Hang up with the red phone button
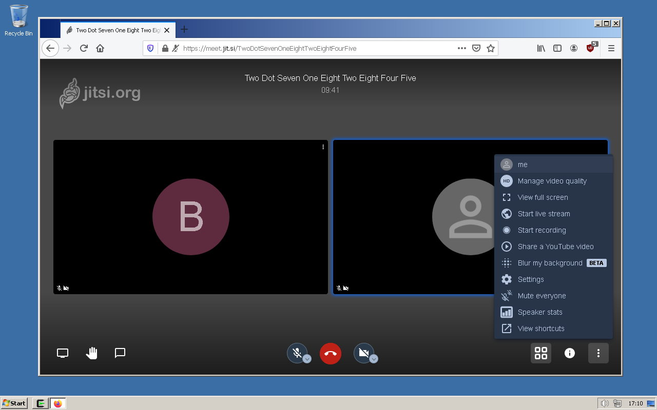This screenshot has height=410, width=657. tap(331, 353)
